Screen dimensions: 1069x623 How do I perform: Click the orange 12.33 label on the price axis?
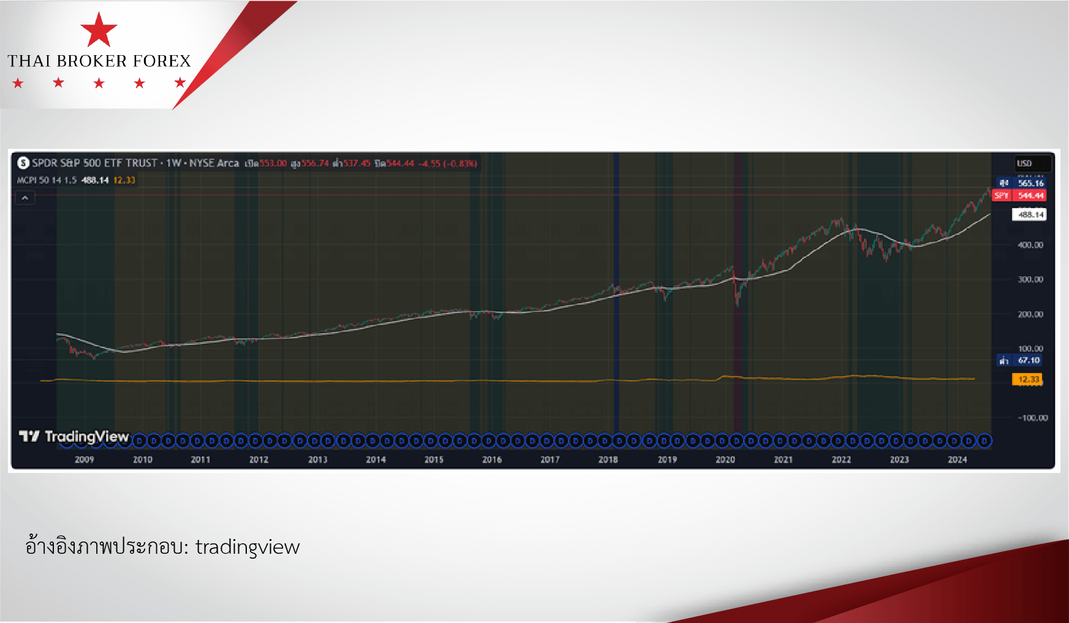(1028, 379)
